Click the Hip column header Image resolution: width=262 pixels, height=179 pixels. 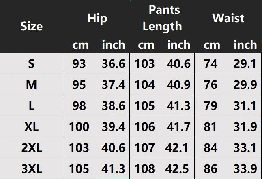point(97,19)
